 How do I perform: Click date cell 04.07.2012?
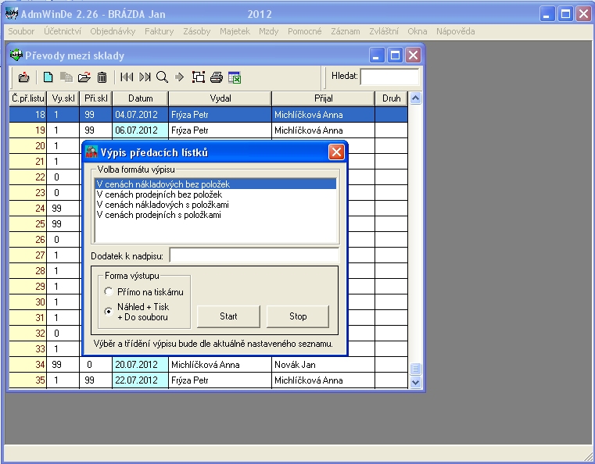click(141, 115)
